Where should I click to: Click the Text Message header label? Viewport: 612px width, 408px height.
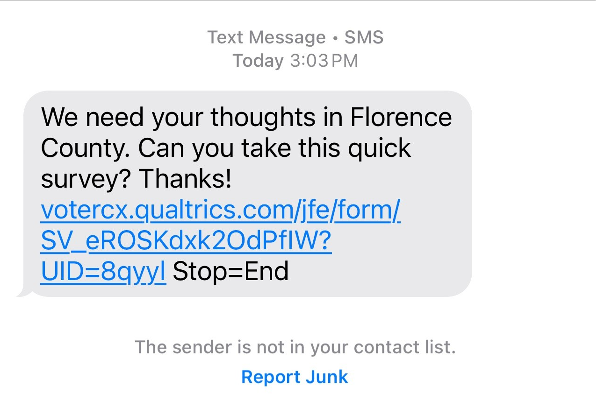click(x=266, y=37)
